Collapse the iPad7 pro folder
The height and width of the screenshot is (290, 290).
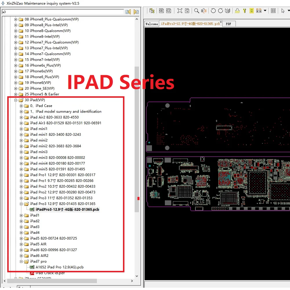(x=21, y=262)
